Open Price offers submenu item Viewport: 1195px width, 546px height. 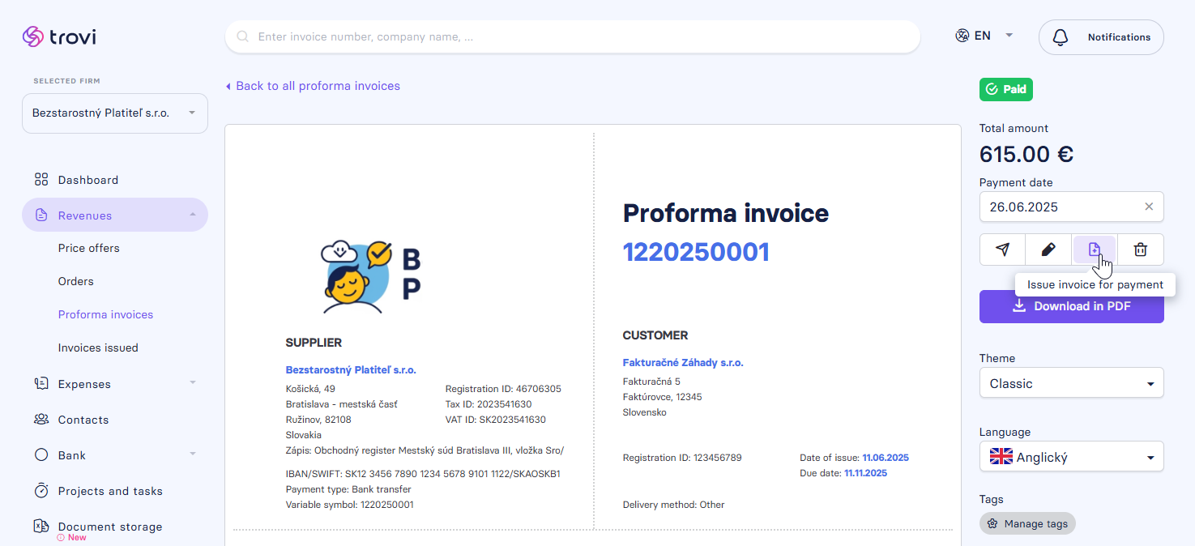coord(89,248)
